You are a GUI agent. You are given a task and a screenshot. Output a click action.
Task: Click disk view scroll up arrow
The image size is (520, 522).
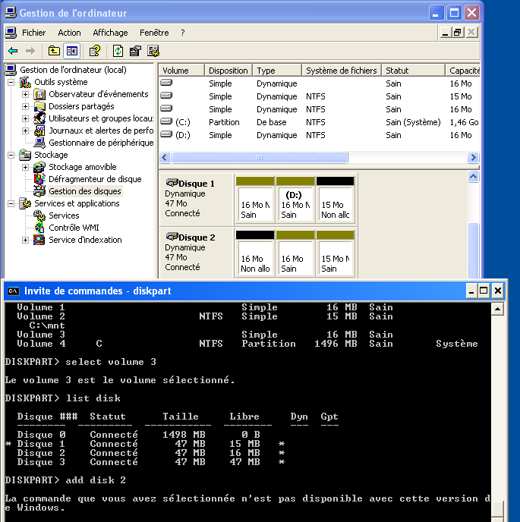pos(474,177)
